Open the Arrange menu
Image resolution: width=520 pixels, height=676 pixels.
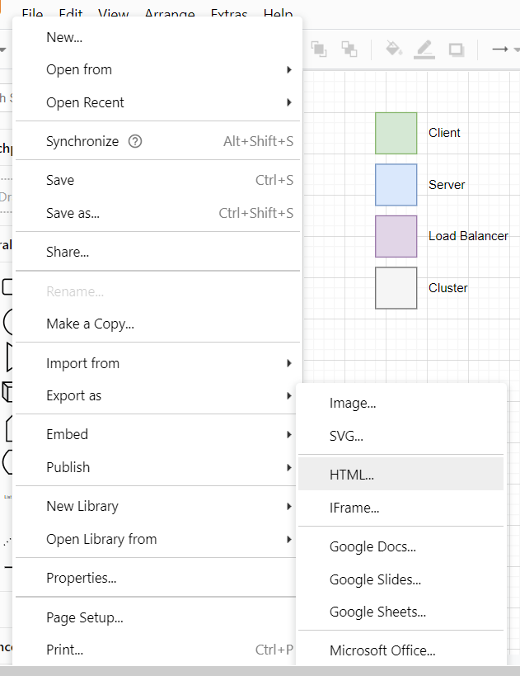coord(170,14)
